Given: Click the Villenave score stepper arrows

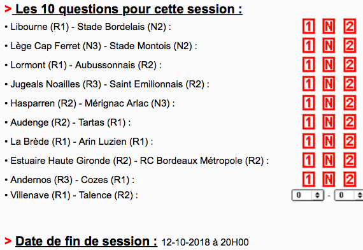Looking at the screenshot, I should (x=317, y=195).
